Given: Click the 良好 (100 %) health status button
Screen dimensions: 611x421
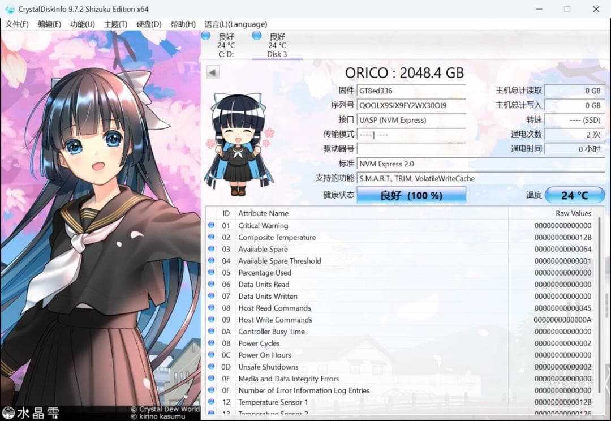Looking at the screenshot, I should click(x=411, y=195).
